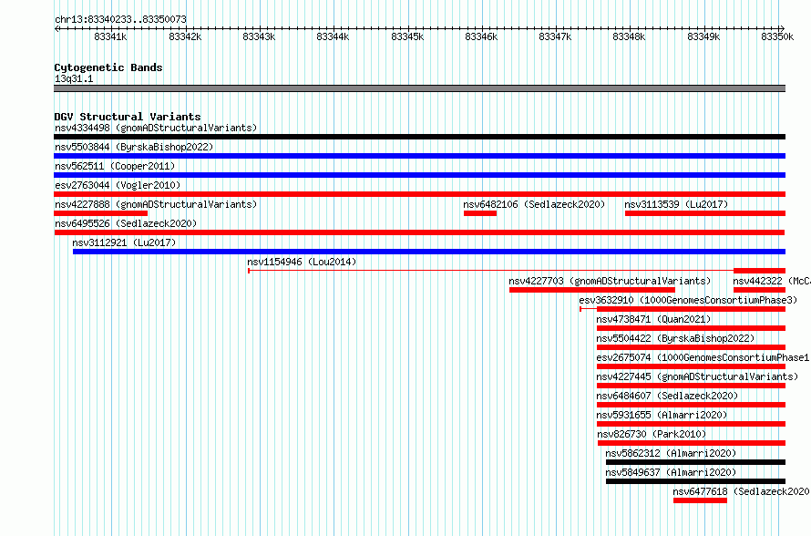Image resolution: width=811 pixels, height=536 pixels.
Task: Click the red bar under nsv826730
Action: 692,443
